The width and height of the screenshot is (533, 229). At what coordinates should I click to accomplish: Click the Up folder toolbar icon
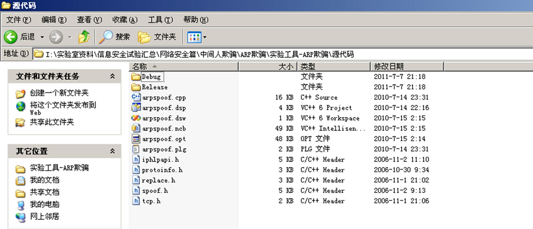pos(84,37)
